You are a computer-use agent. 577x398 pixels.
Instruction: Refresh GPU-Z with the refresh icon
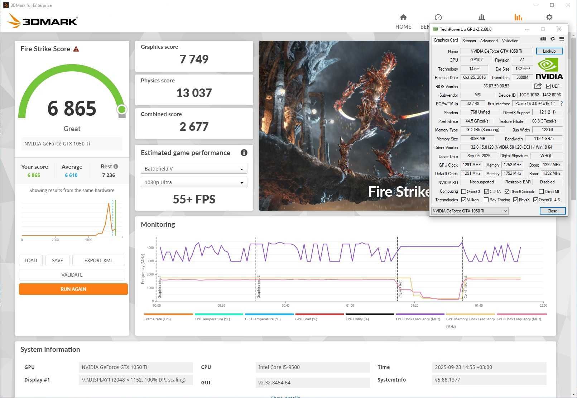(x=553, y=39)
